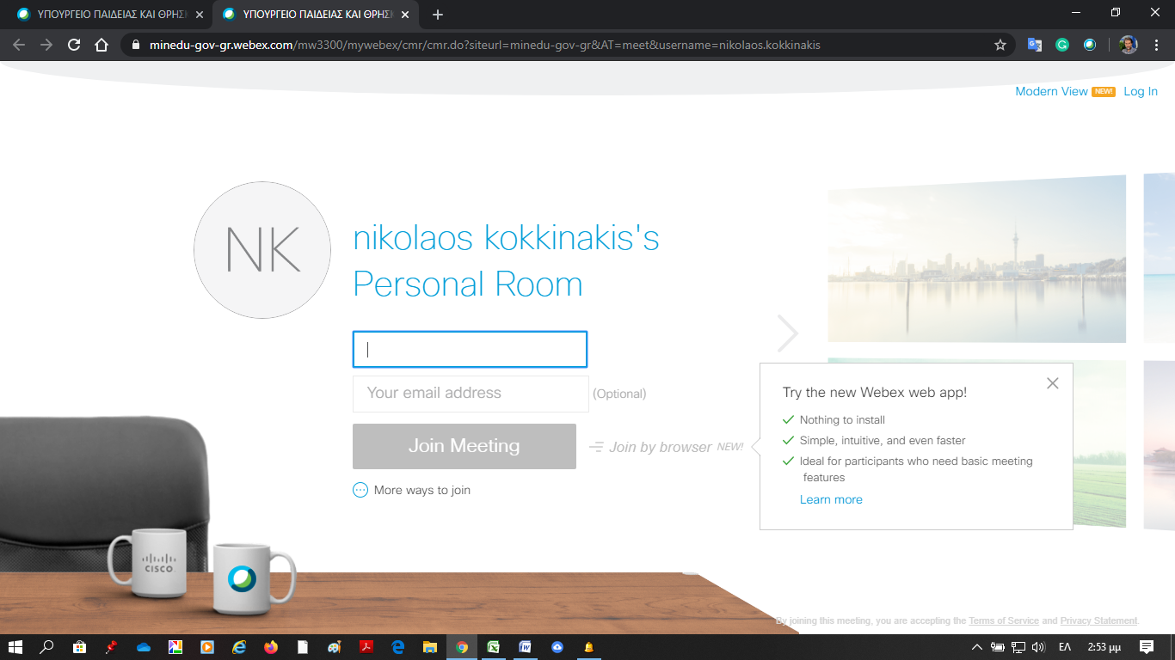Open network status in the tray
Image resolution: width=1175 pixels, height=660 pixels.
click(x=1018, y=647)
